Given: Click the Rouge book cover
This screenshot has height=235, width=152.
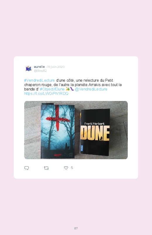Looking at the screenshot, I should point(58,131).
